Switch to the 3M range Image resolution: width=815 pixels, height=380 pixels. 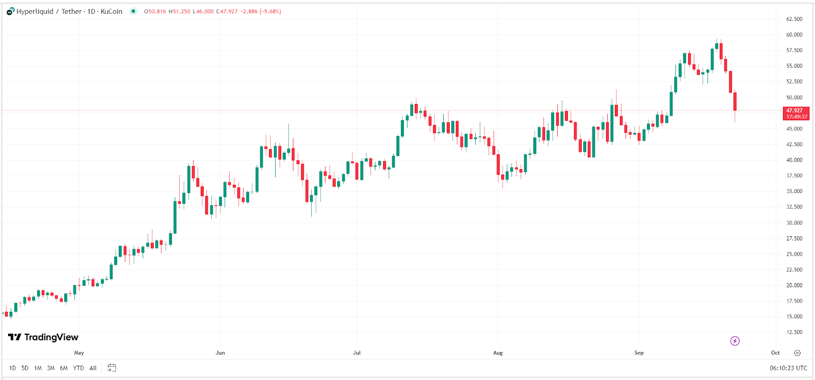click(50, 368)
